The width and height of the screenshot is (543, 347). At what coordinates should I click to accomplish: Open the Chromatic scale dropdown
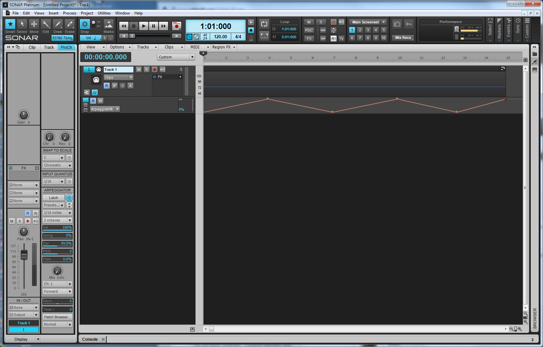(x=57, y=165)
